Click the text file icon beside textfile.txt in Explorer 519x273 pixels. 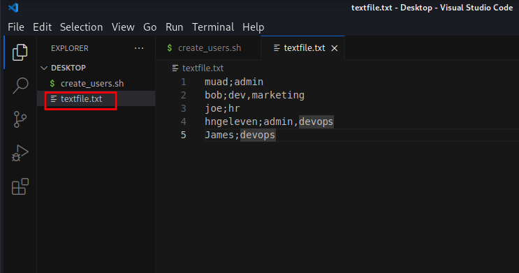click(54, 98)
